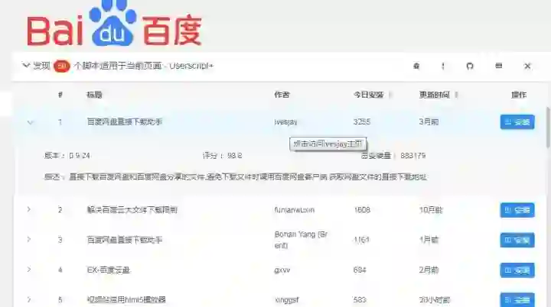551x307 pixels.
Task: Collapse row 1 script details
Action: coord(30,122)
